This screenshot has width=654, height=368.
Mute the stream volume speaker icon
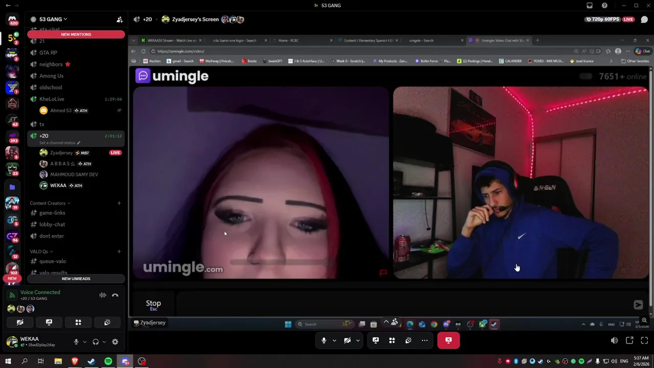614,340
